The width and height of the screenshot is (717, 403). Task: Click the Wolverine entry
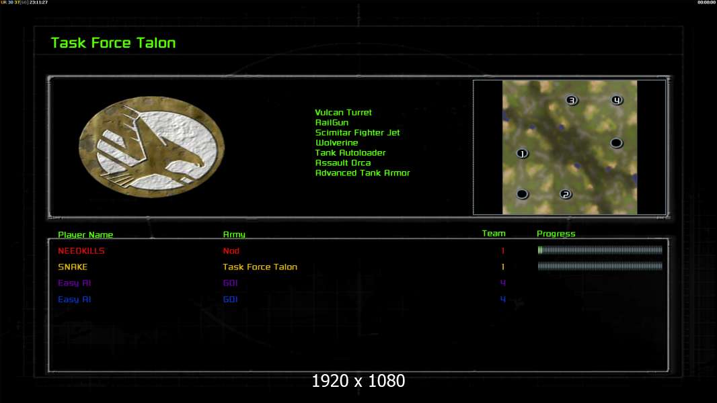click(x=336, y=142)
